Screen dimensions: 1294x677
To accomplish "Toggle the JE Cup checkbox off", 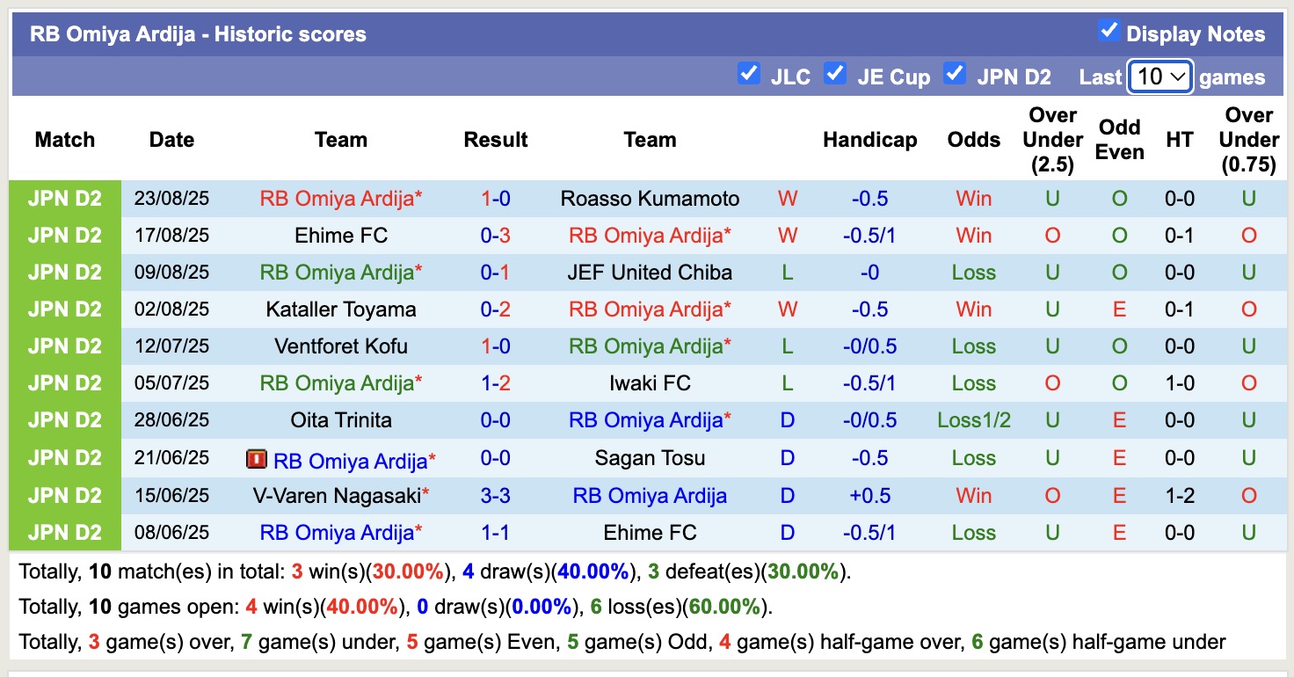I will (x=835, y=75).
